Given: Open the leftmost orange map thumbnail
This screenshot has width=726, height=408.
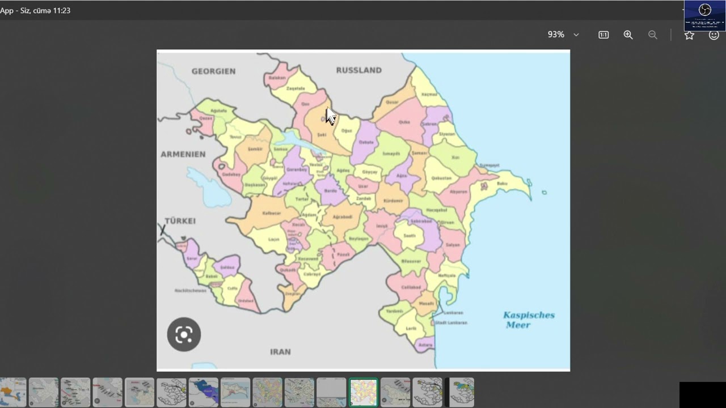Looking at the screenshot, I should (13, 392).
